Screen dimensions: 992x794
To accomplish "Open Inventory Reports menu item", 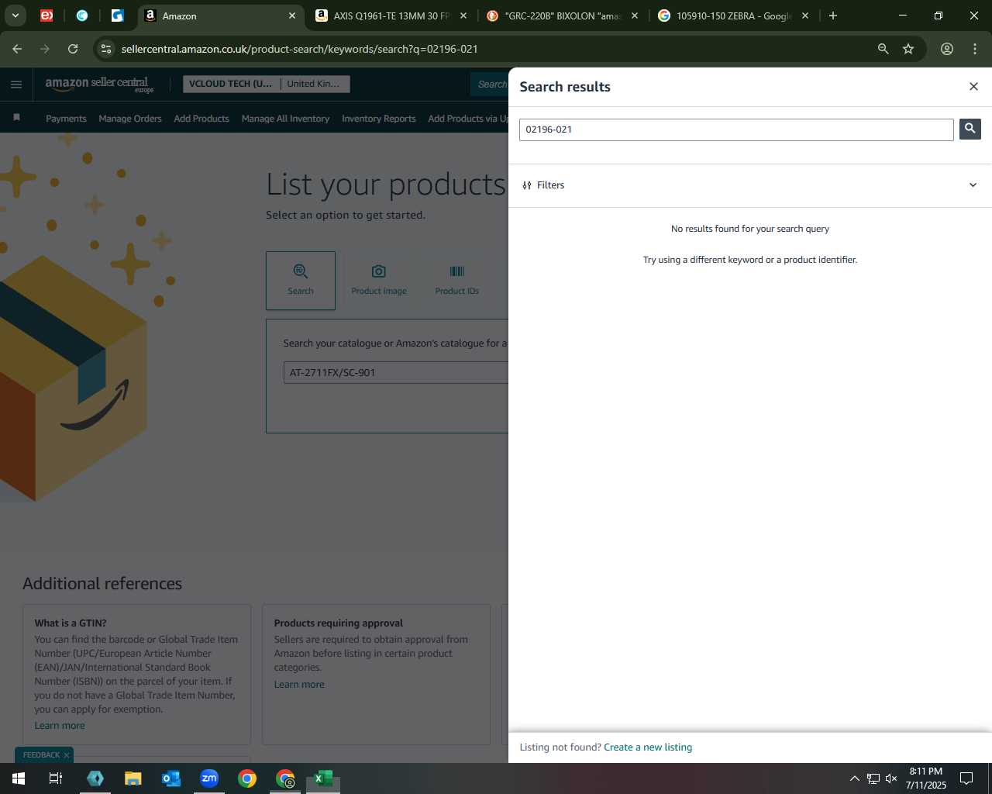I will (379, 119).
